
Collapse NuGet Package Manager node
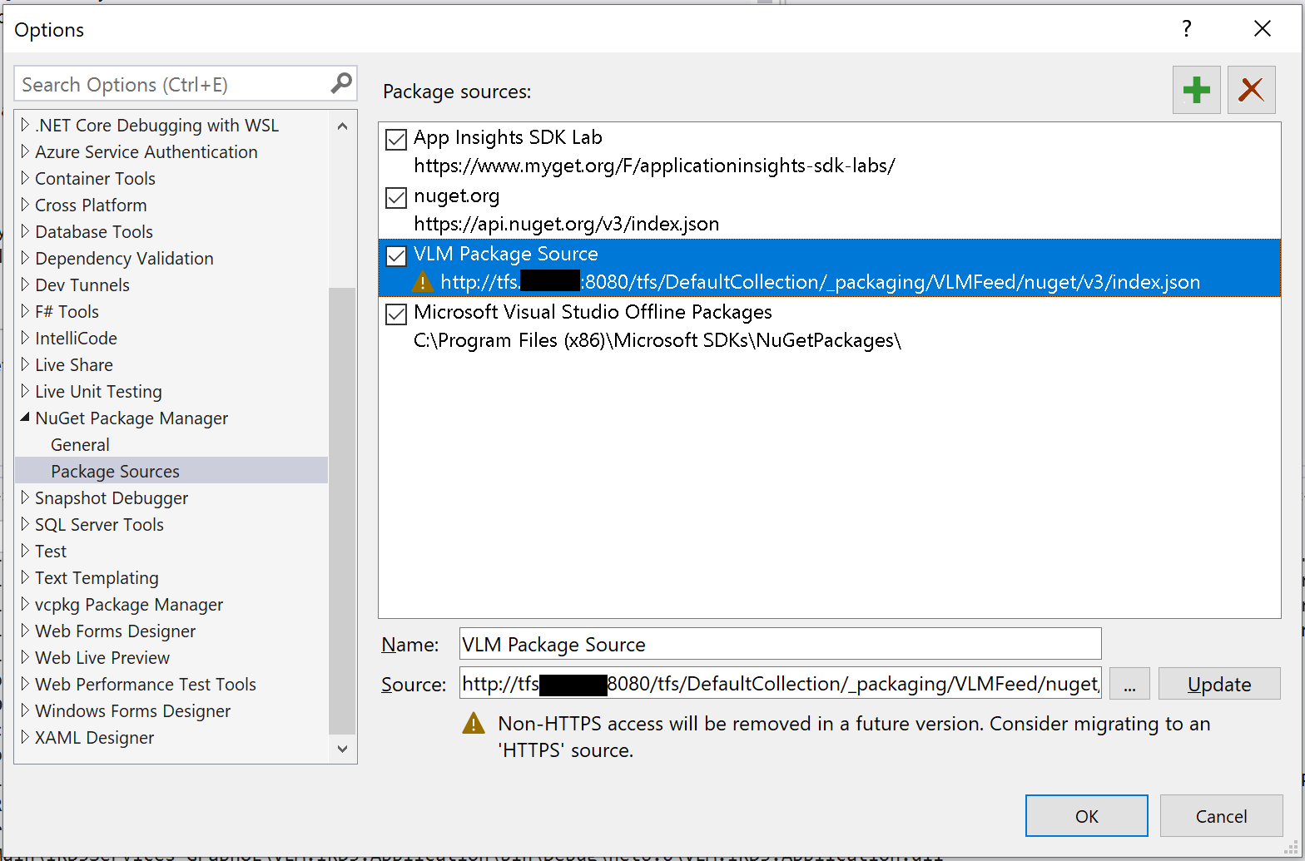25,418
